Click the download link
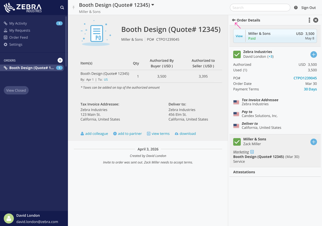Screen dimensions: 322x226 click(x=185, y=134)
